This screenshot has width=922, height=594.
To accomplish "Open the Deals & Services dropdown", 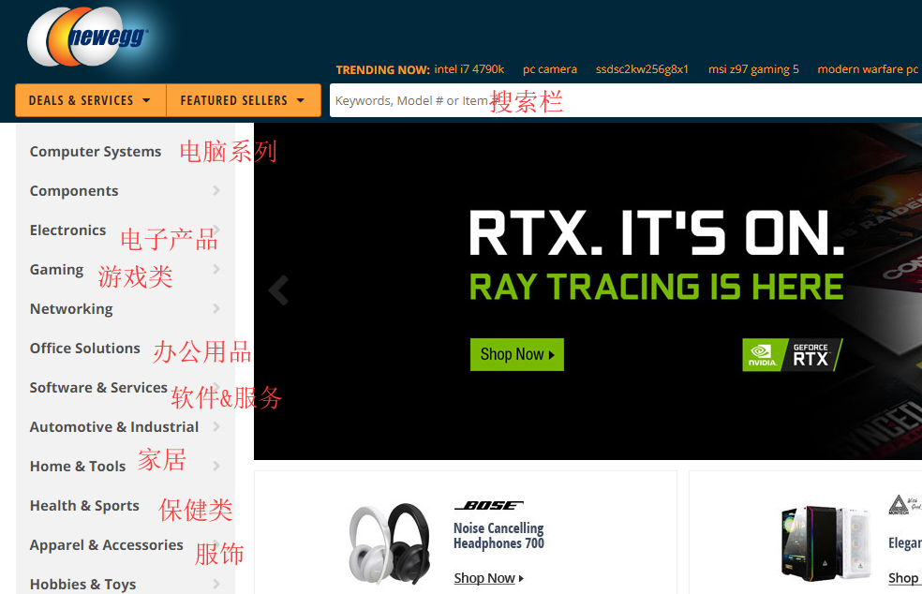I will (90, 100).
